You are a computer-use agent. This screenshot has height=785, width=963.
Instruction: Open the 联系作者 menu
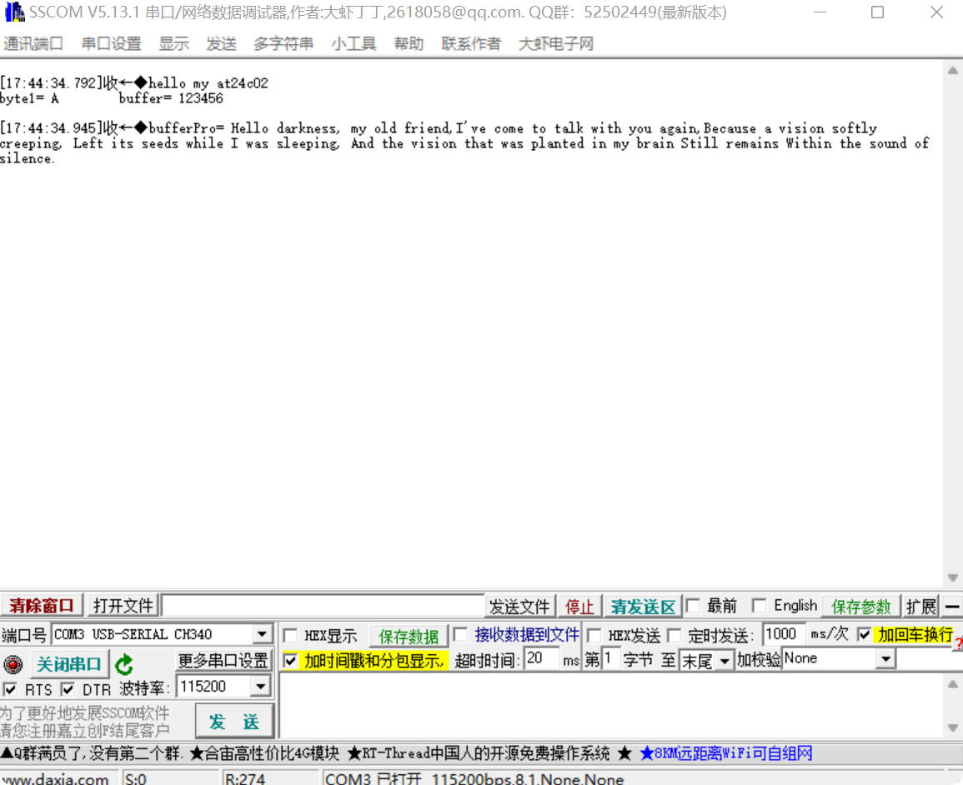(471, 43)
